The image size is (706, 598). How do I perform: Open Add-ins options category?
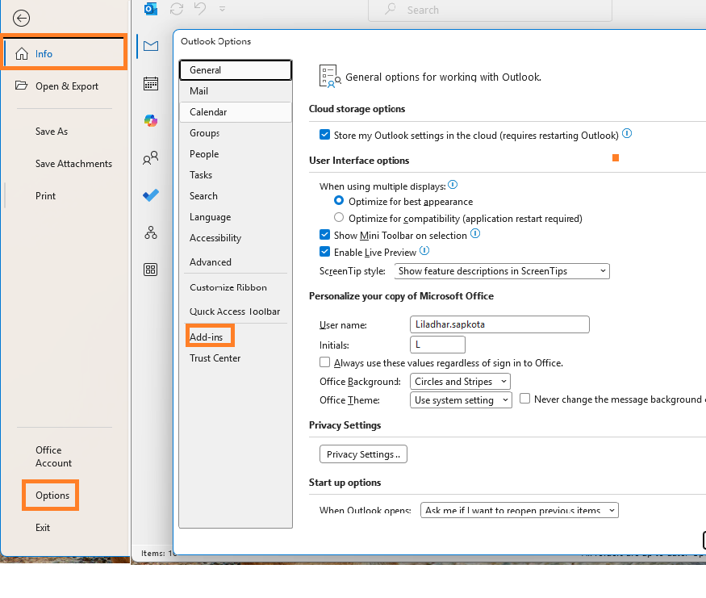236,337
